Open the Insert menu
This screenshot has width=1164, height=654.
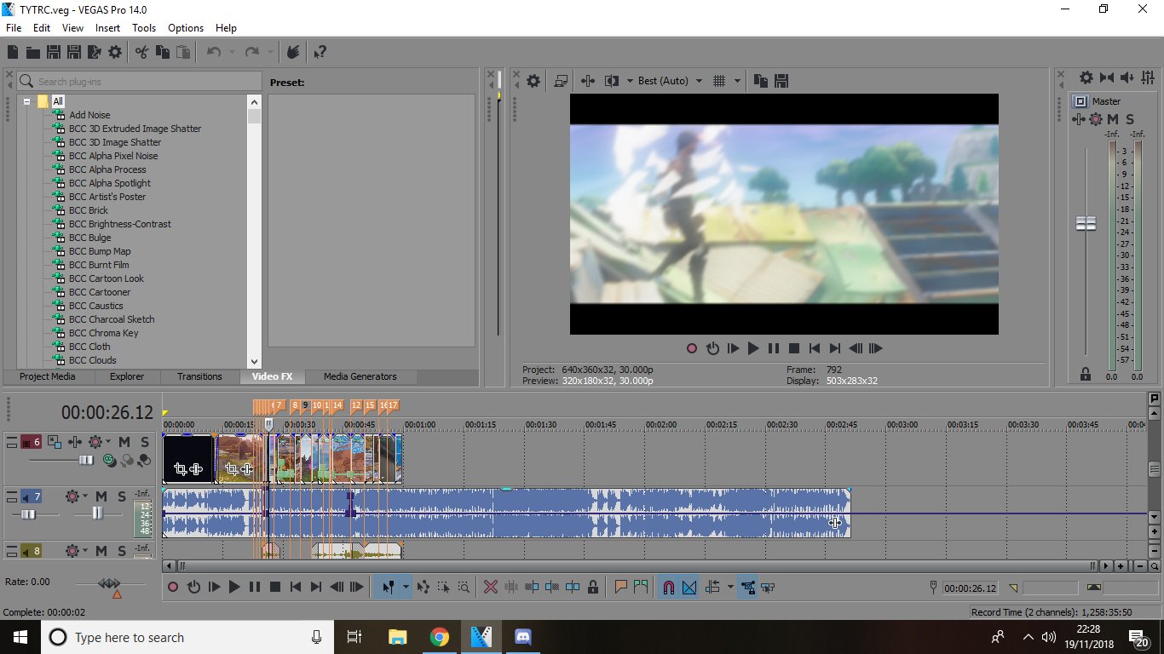point(108,28)
